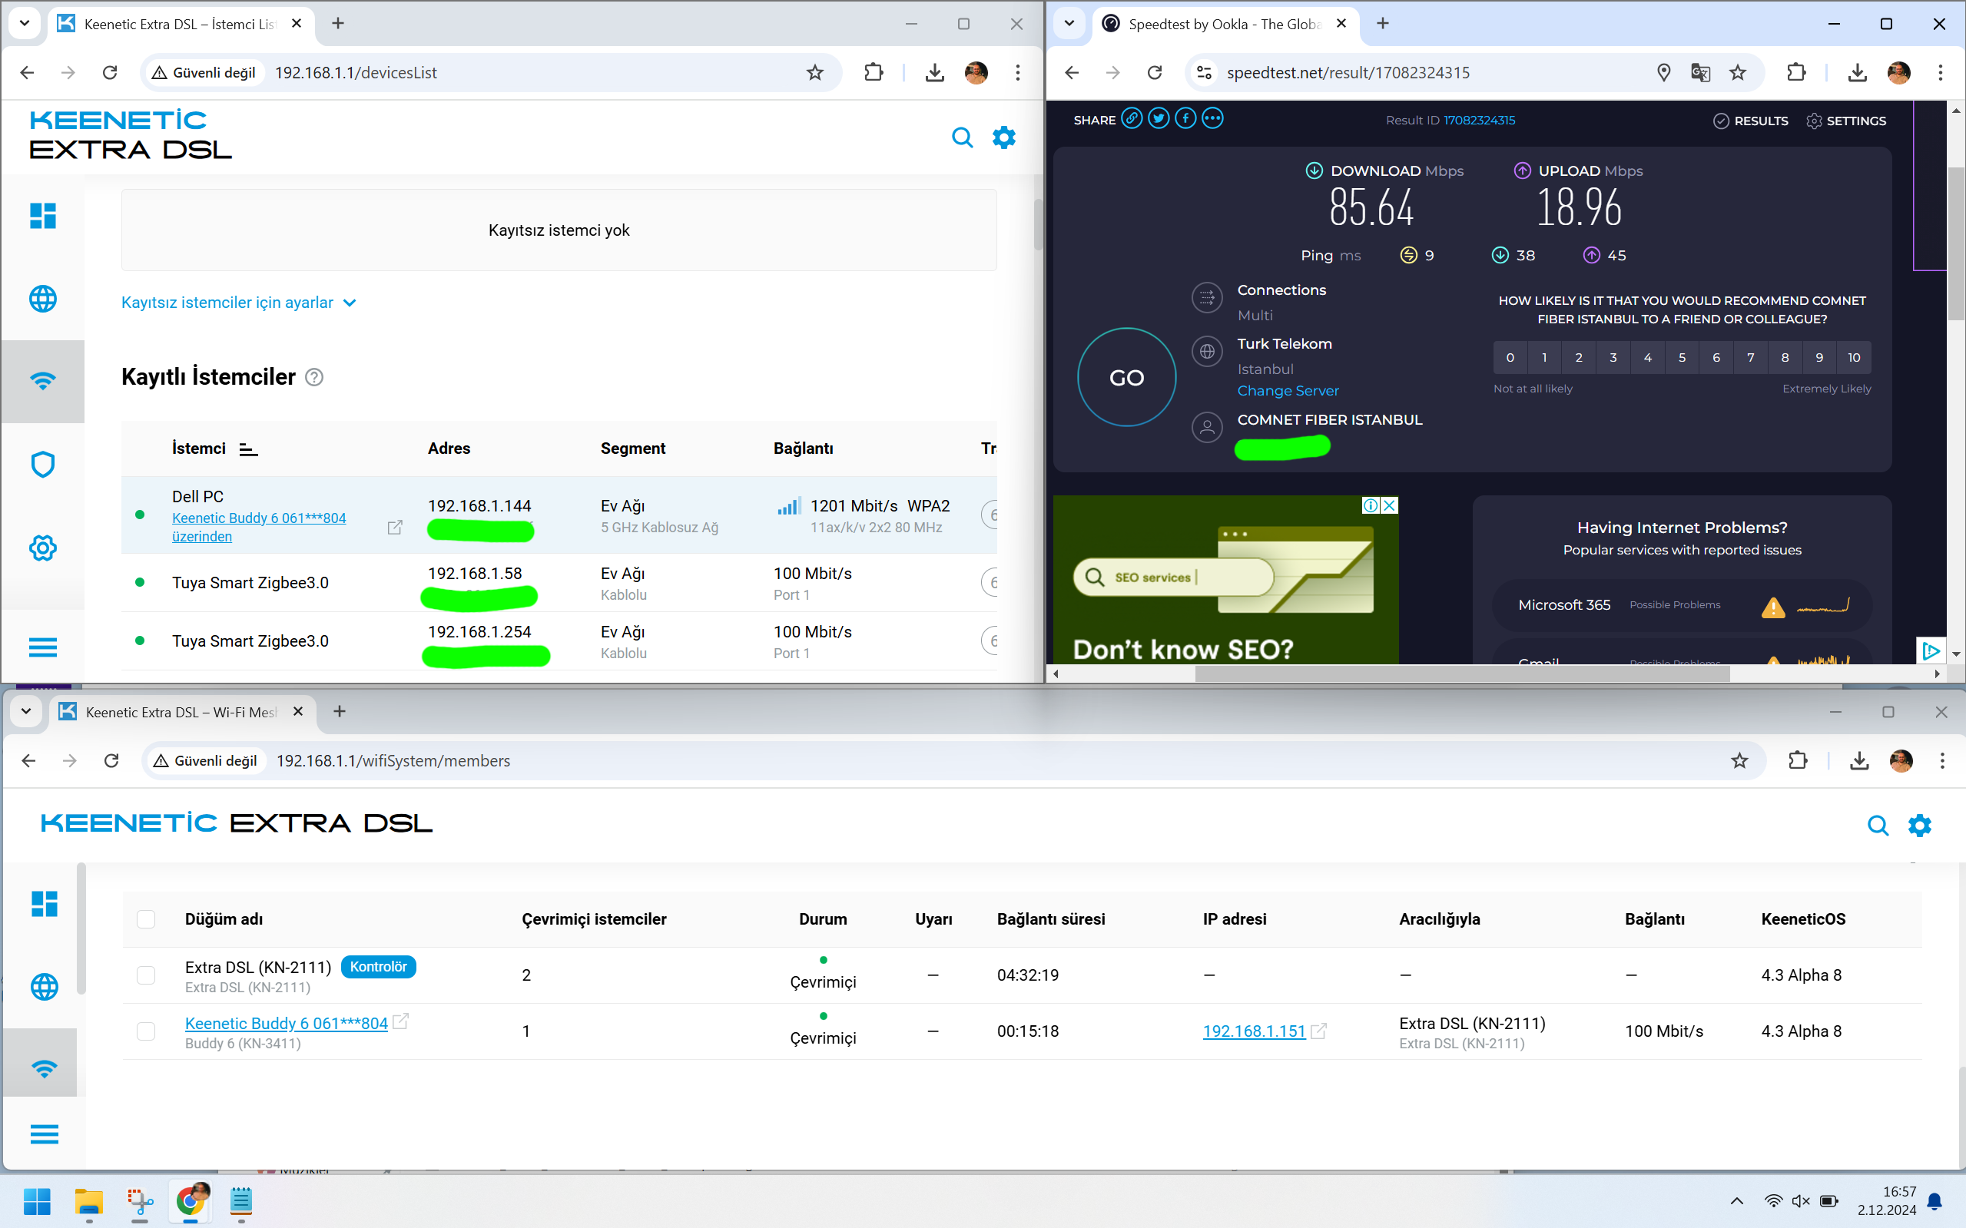The image size is (1966, 1228).
Task: Close the Speedtest advertisement
Action: 1390,505
